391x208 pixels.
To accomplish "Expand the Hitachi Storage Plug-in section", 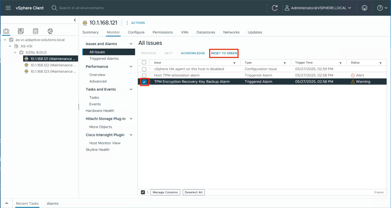I will 131,118.
